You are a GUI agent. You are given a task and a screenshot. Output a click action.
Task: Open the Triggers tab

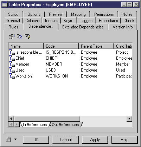click(x=86, y=21)
